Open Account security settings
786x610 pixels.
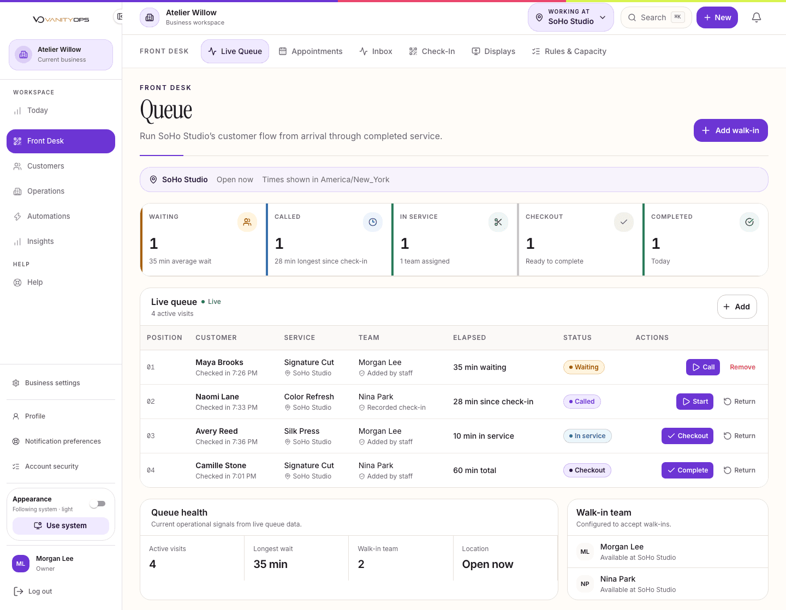(x=61, y=467)
